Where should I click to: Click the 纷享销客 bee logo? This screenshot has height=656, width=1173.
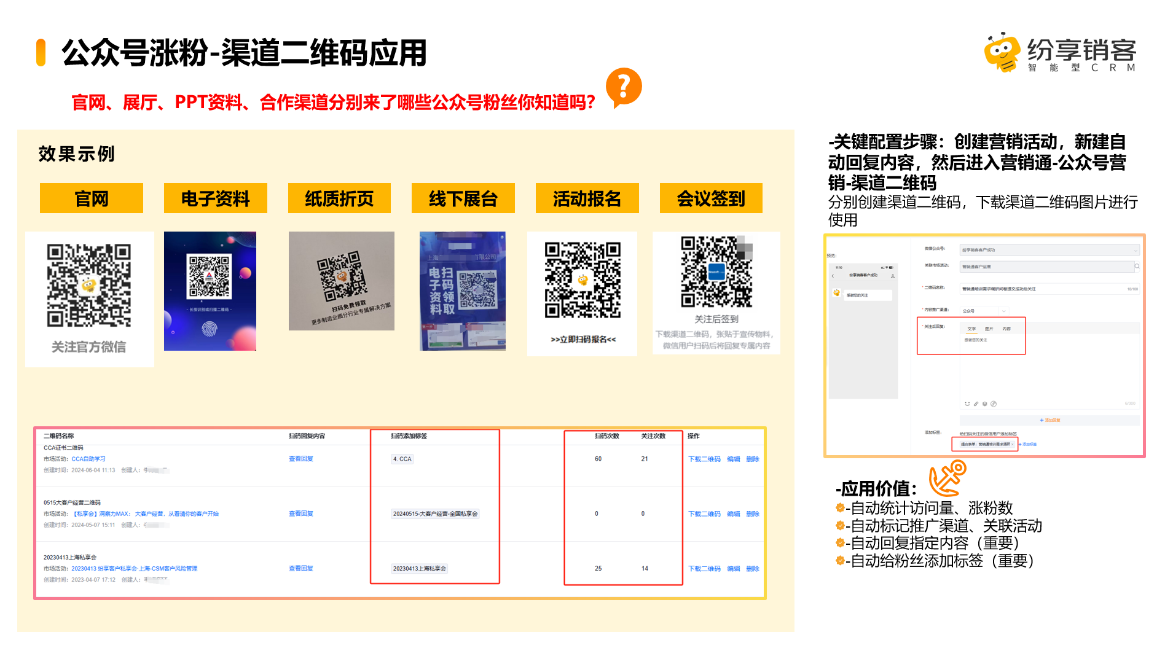tap(1002, 52)
